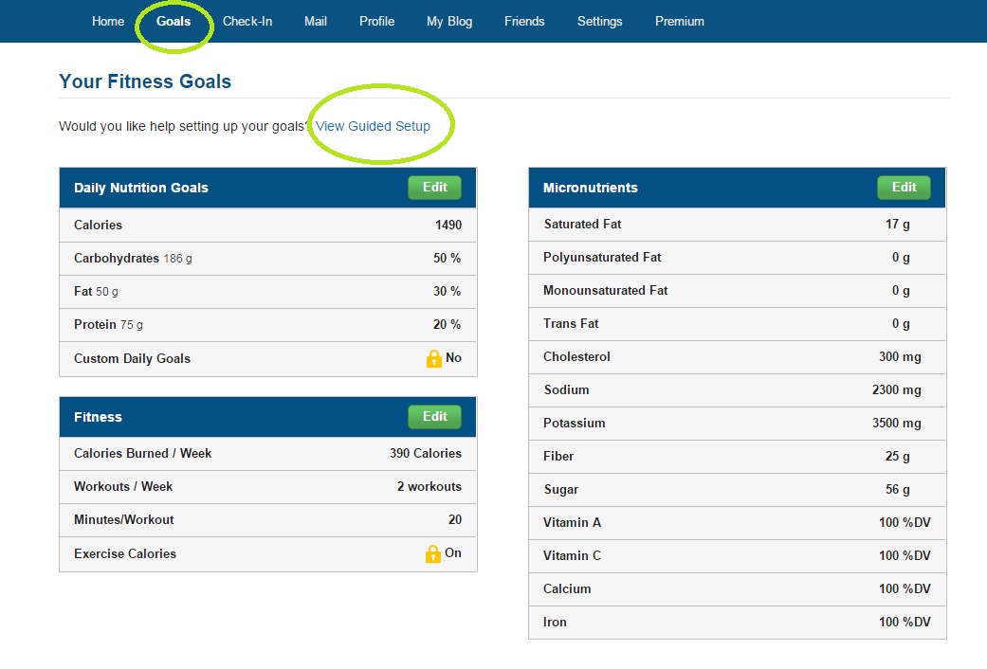Go to Settings in top navigation
Viewport: 987px width, 669px height.
coord(600,21)
